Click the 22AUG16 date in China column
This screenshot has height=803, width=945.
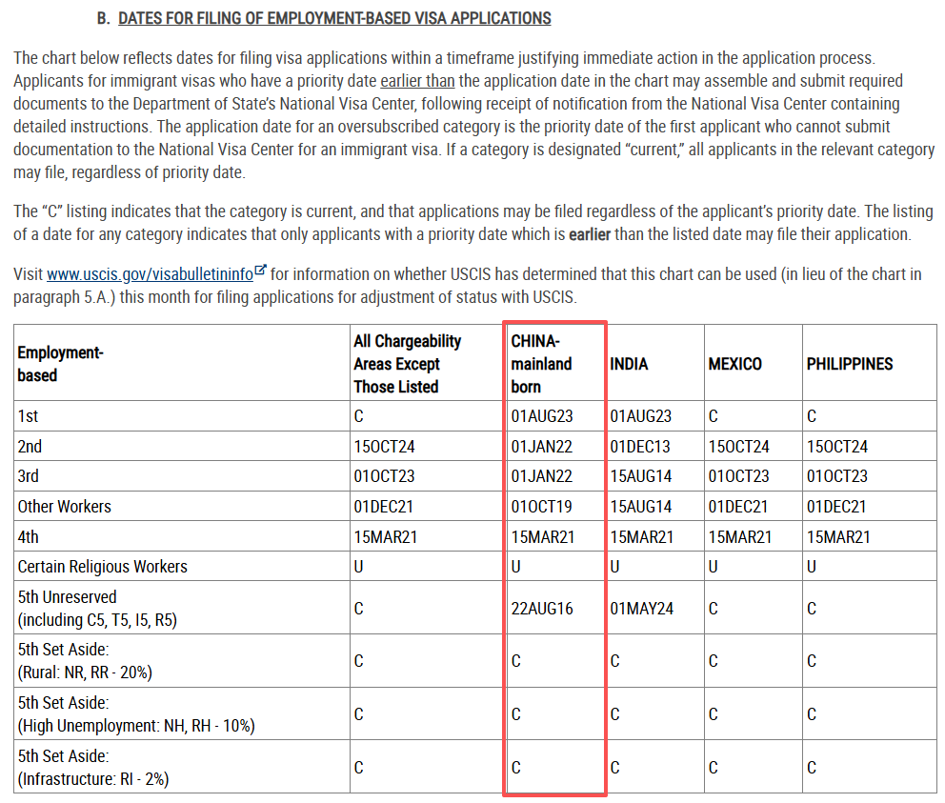tap(542, 608)
